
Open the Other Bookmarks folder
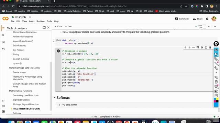[209, 11]
